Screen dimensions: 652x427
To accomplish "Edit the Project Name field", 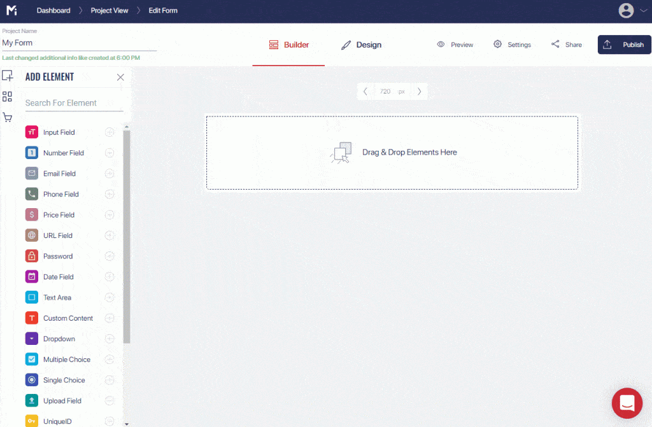I will 79,43.
